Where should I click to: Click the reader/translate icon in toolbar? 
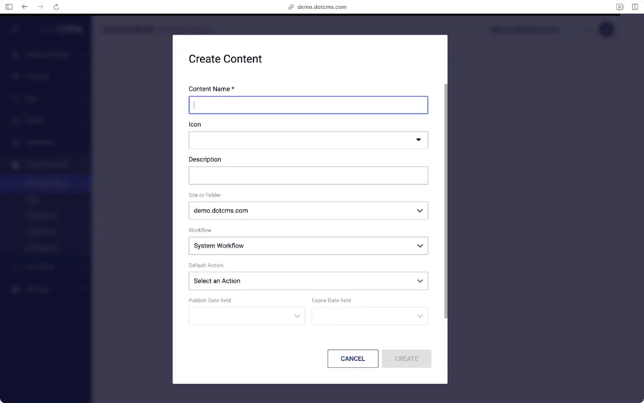(x=619, y=7)
